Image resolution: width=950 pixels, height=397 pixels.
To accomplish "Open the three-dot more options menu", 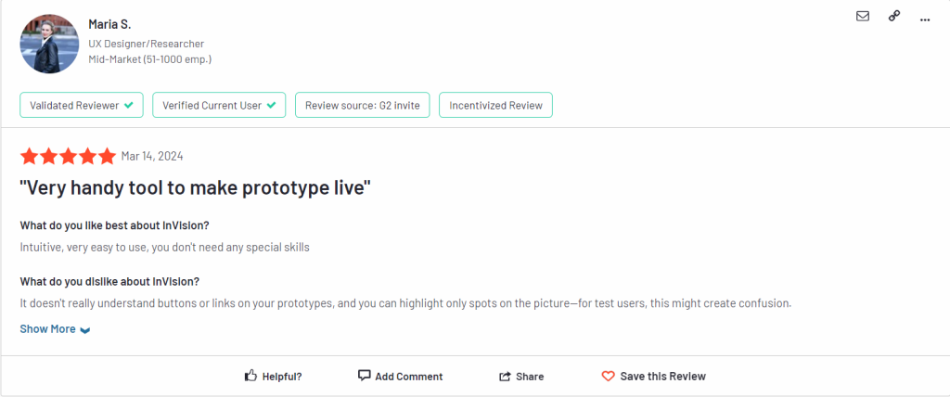I will [925, 20].
